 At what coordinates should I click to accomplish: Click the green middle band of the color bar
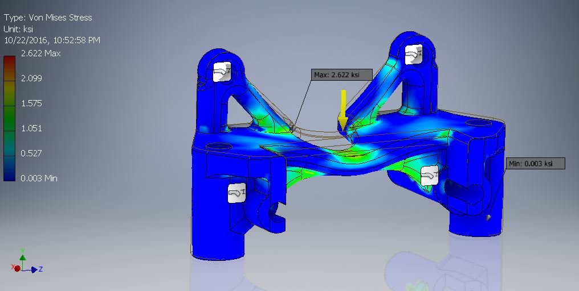9,118
